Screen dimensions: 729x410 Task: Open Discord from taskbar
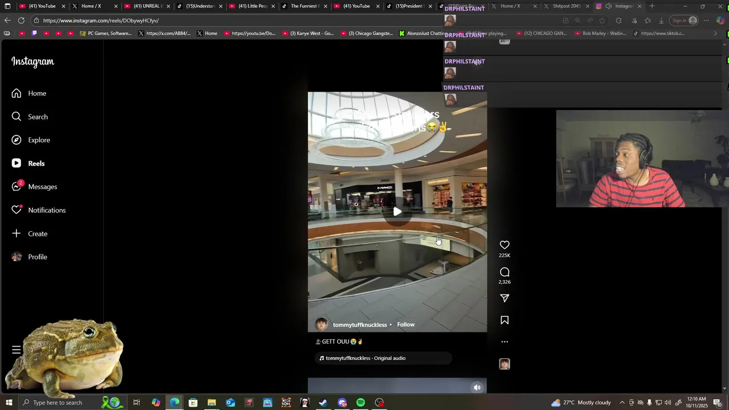point(342,403)
